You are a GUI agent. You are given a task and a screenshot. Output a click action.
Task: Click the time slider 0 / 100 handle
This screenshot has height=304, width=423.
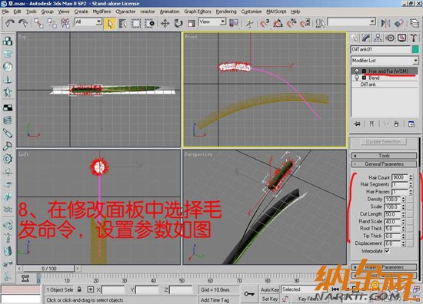pyautogui.click(x=48, y=269)
